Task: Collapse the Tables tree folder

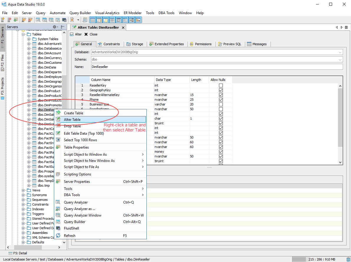Action: pyautogui.click(x=23, y=34)
